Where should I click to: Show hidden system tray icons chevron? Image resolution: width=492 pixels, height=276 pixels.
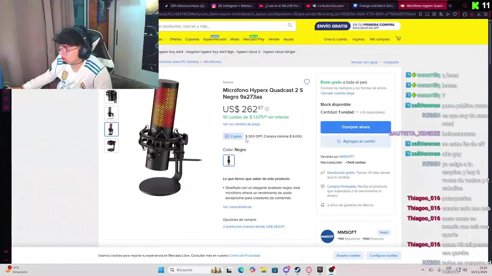tap(422, 270)
